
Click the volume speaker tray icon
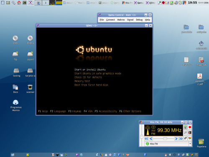[176, 3]
